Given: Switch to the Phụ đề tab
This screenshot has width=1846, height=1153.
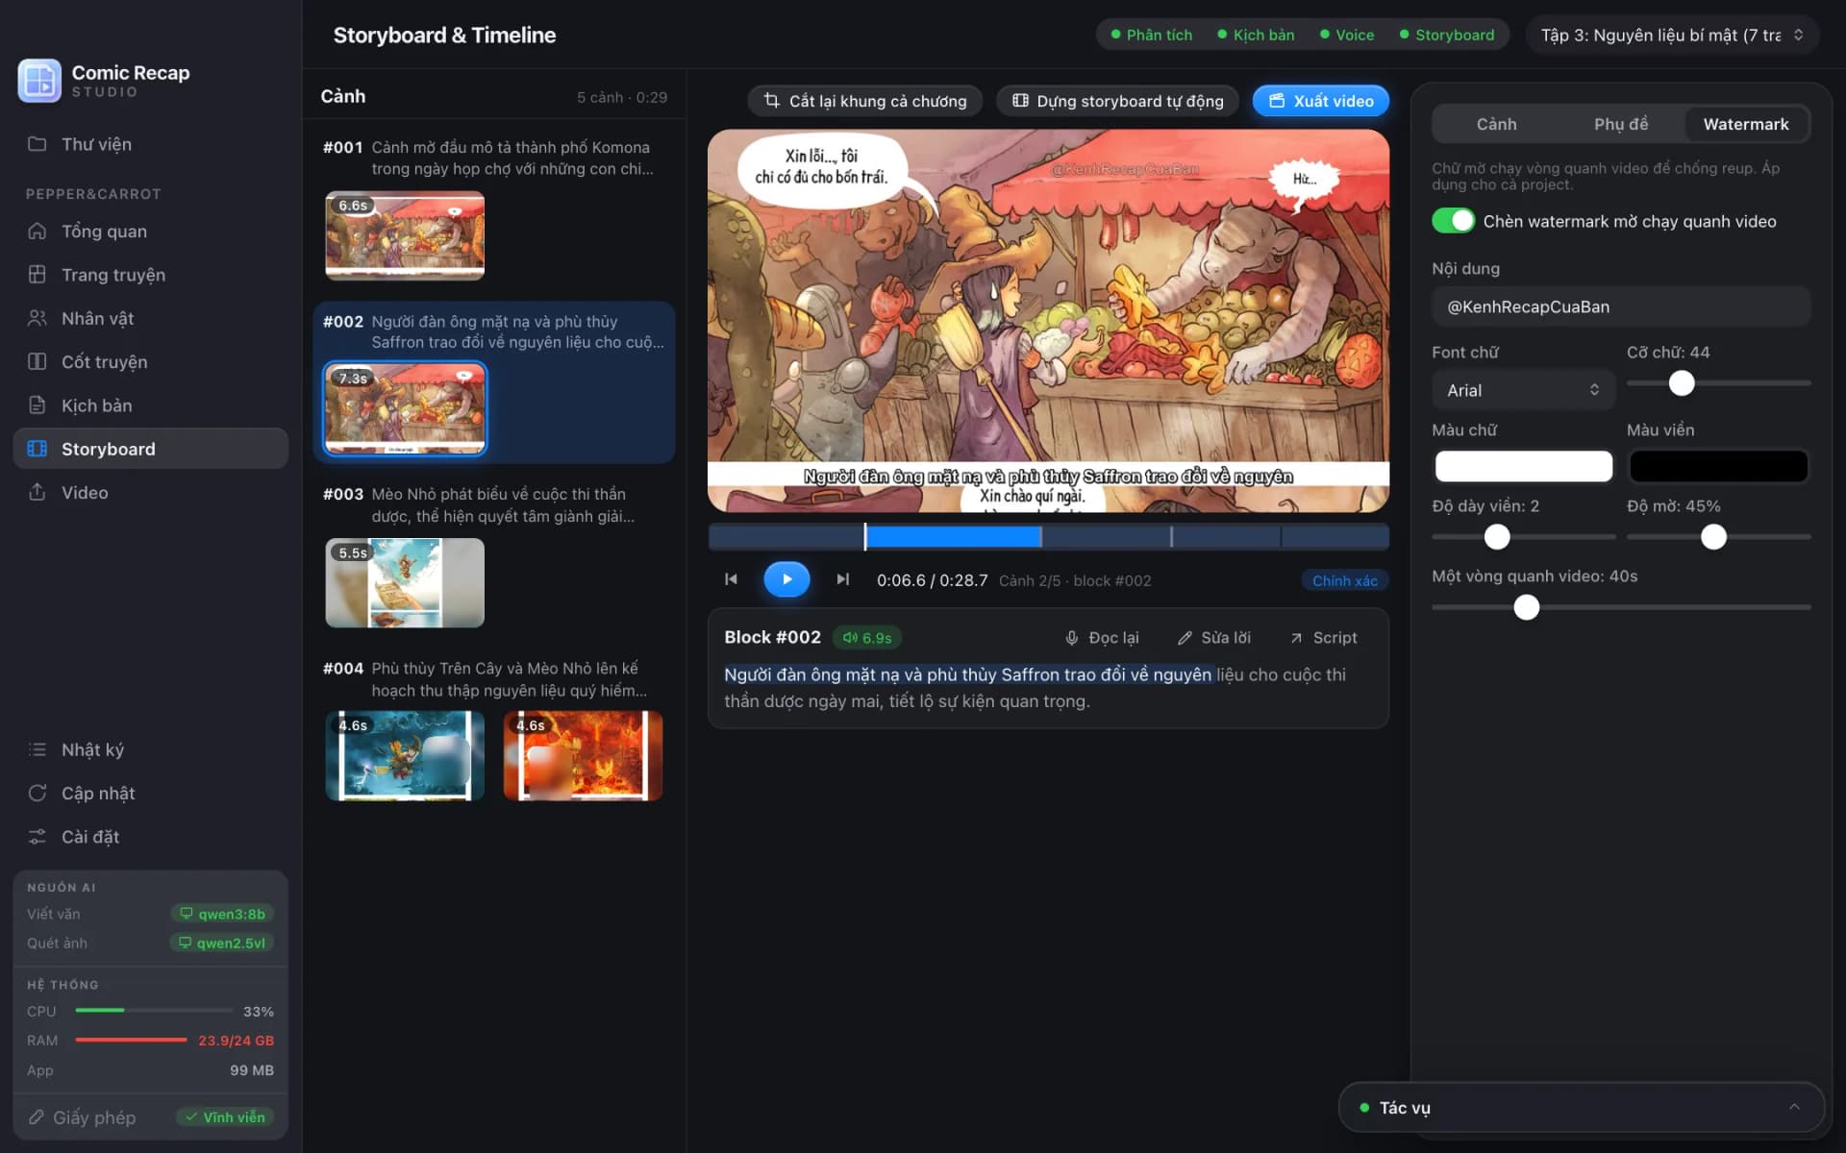Looking at the screenshot, I should 1621,124.
